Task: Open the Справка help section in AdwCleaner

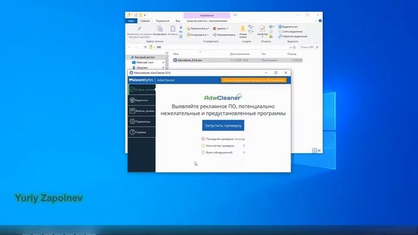Action: (142, 132)
